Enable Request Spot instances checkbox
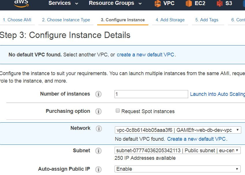The image size is (245, 175). click(x=118, y=111)
